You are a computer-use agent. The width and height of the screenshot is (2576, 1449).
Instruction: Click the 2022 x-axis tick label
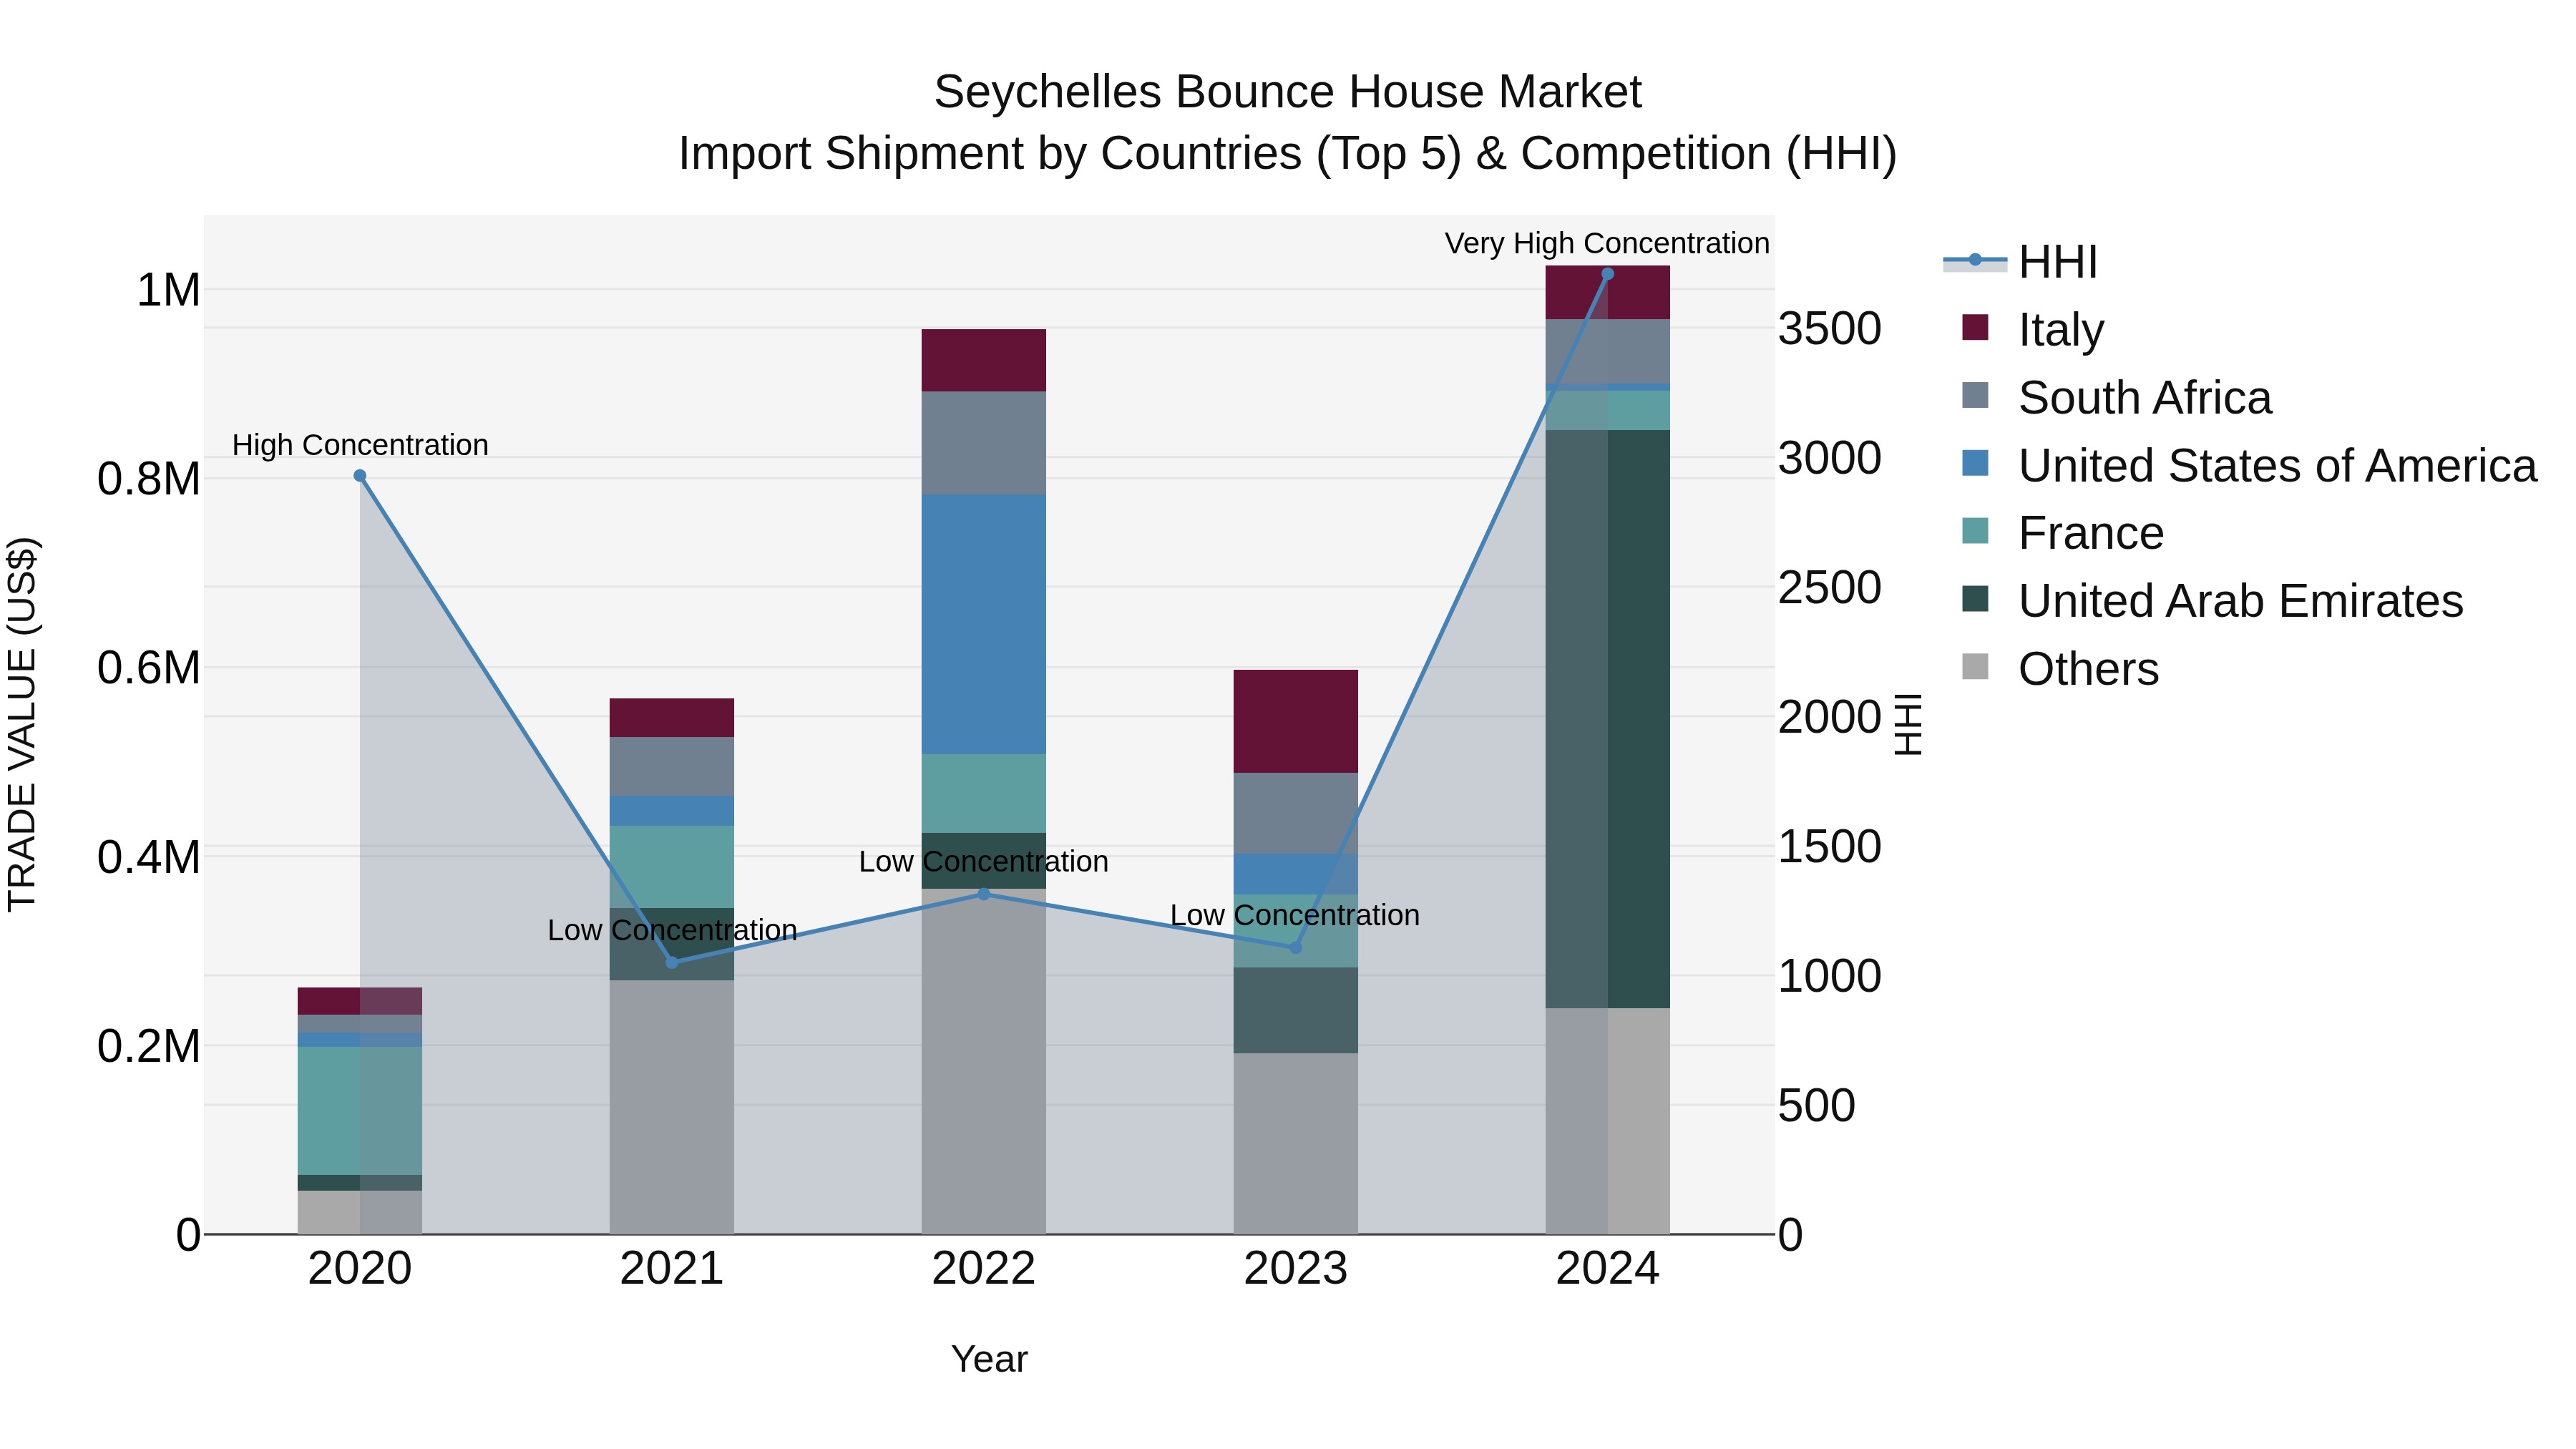pyautogui.click(x=984, y=1269)
